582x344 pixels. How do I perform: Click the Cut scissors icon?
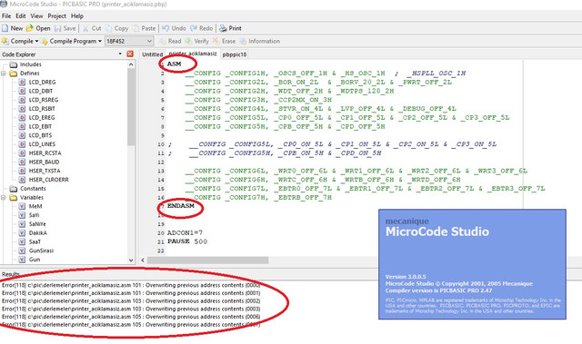coord(85,28)
